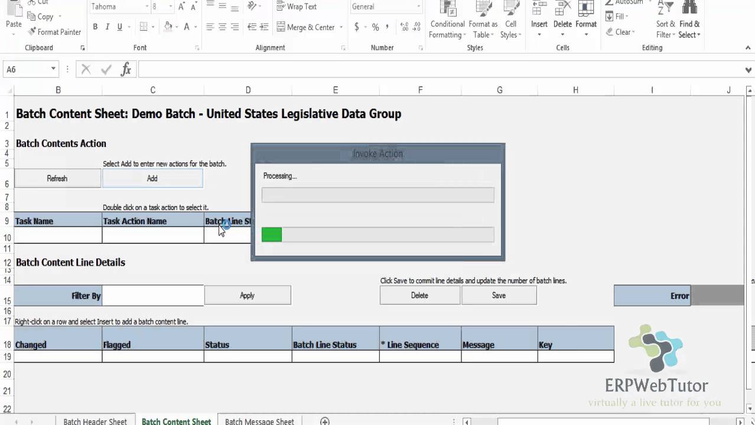Switch to Batch Header Sheet tab

(95, 421)
